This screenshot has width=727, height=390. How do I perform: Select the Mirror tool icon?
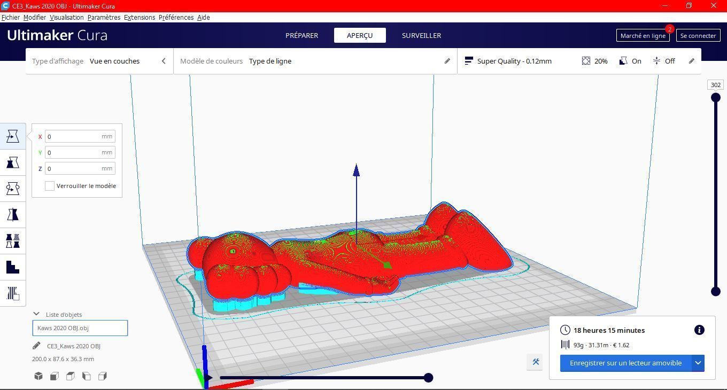coord(13,215)
